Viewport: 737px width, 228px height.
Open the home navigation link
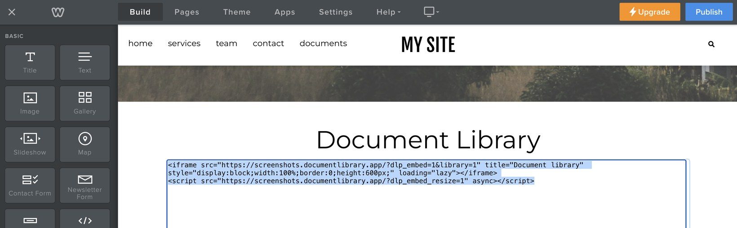point(140,44)
